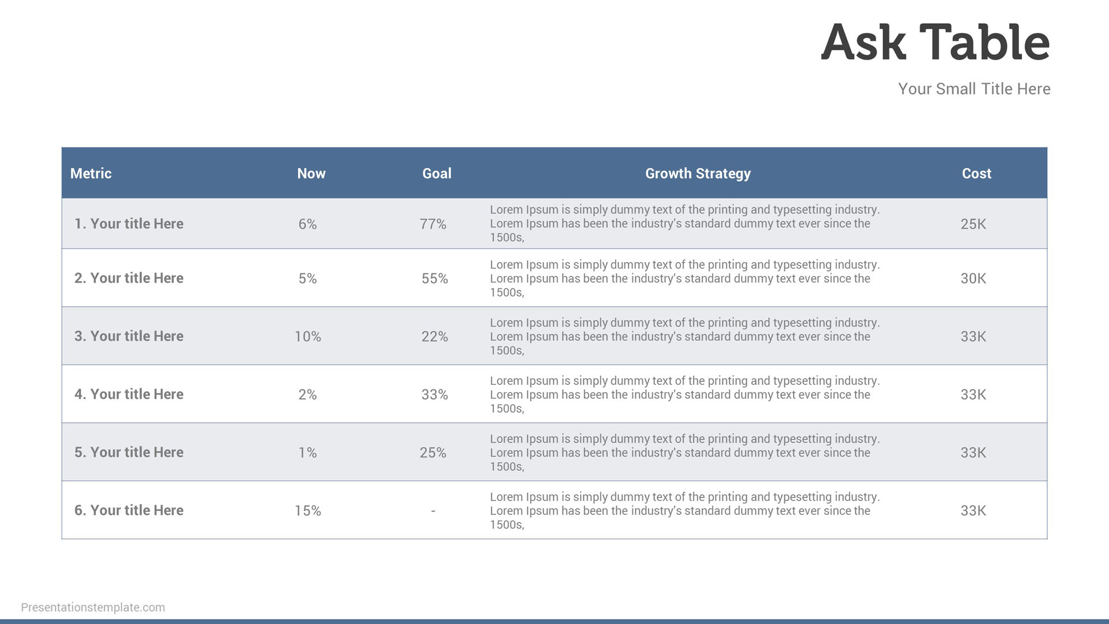Click the 25K cost cell
This screenshot has height=624, width=1109.
(x=973, y=224)
